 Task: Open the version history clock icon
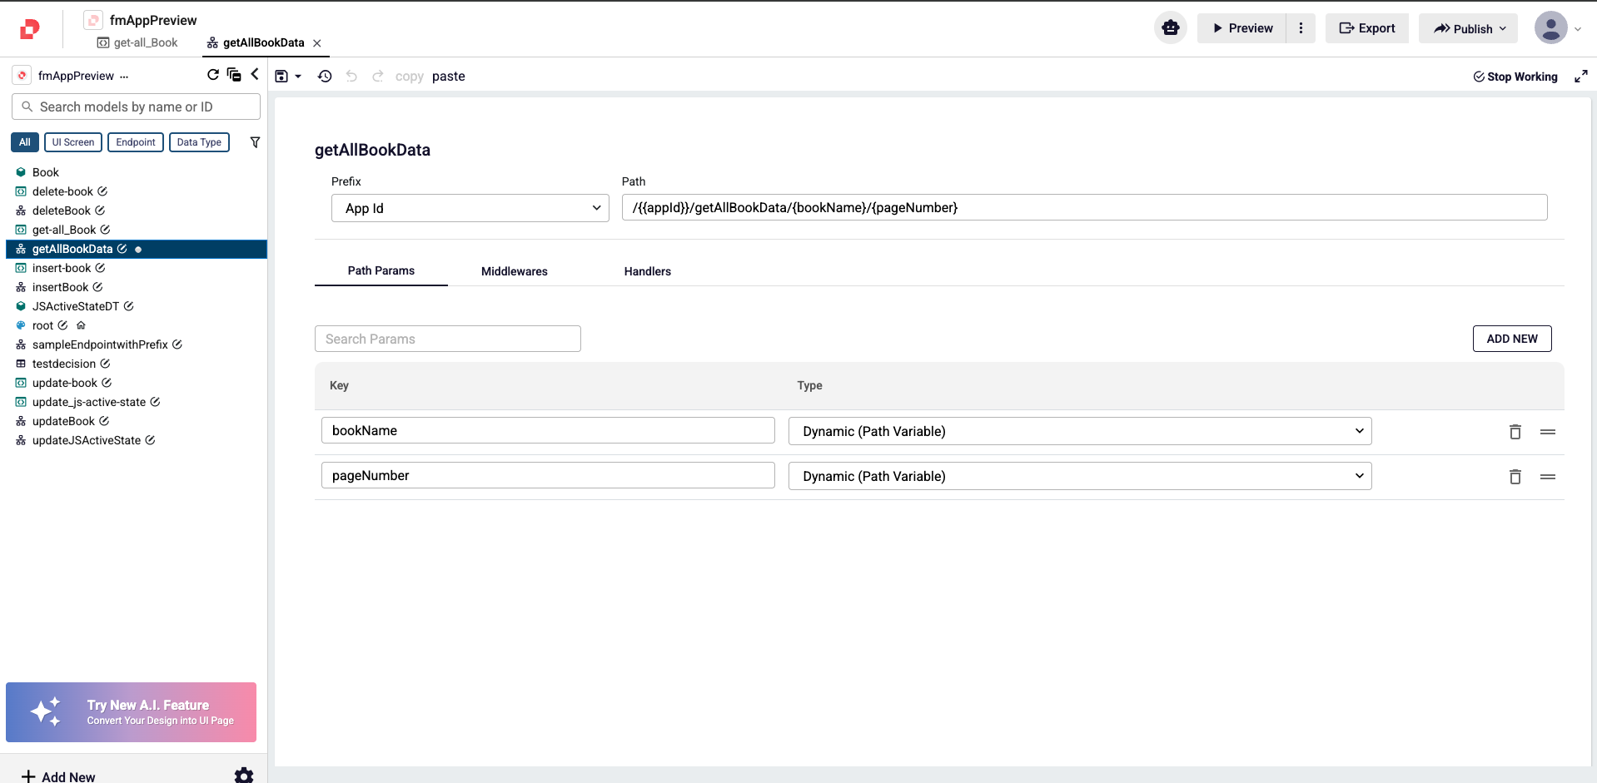click(x=325, y=77)
